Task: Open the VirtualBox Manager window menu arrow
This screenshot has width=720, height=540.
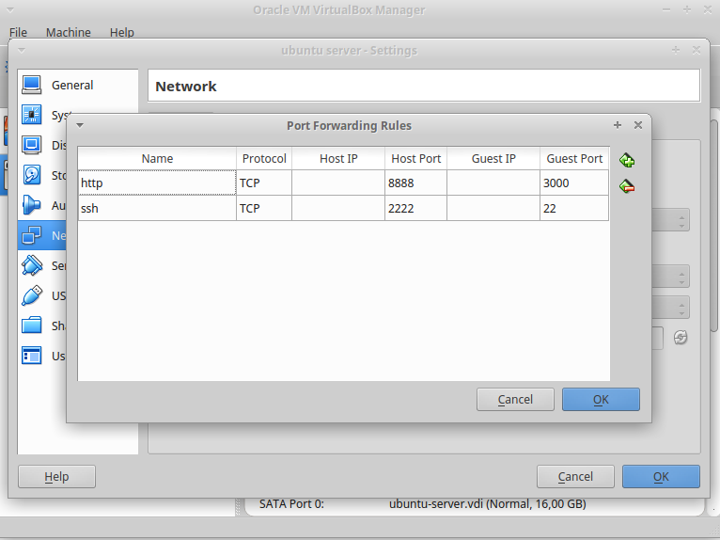Action: point(10,9)
